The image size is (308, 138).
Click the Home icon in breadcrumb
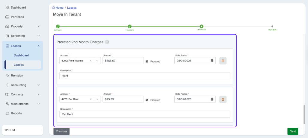click(x=53, y=8)
